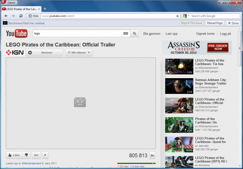This screenshot has width=243, height=169.
Task: Open the Bla gjennom menu link
Action: 152,34
